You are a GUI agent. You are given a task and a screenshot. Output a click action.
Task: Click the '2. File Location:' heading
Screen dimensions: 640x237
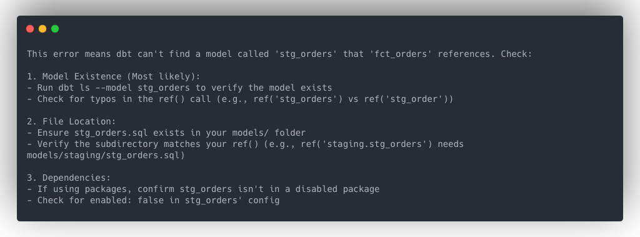click(x=71, y=121)
